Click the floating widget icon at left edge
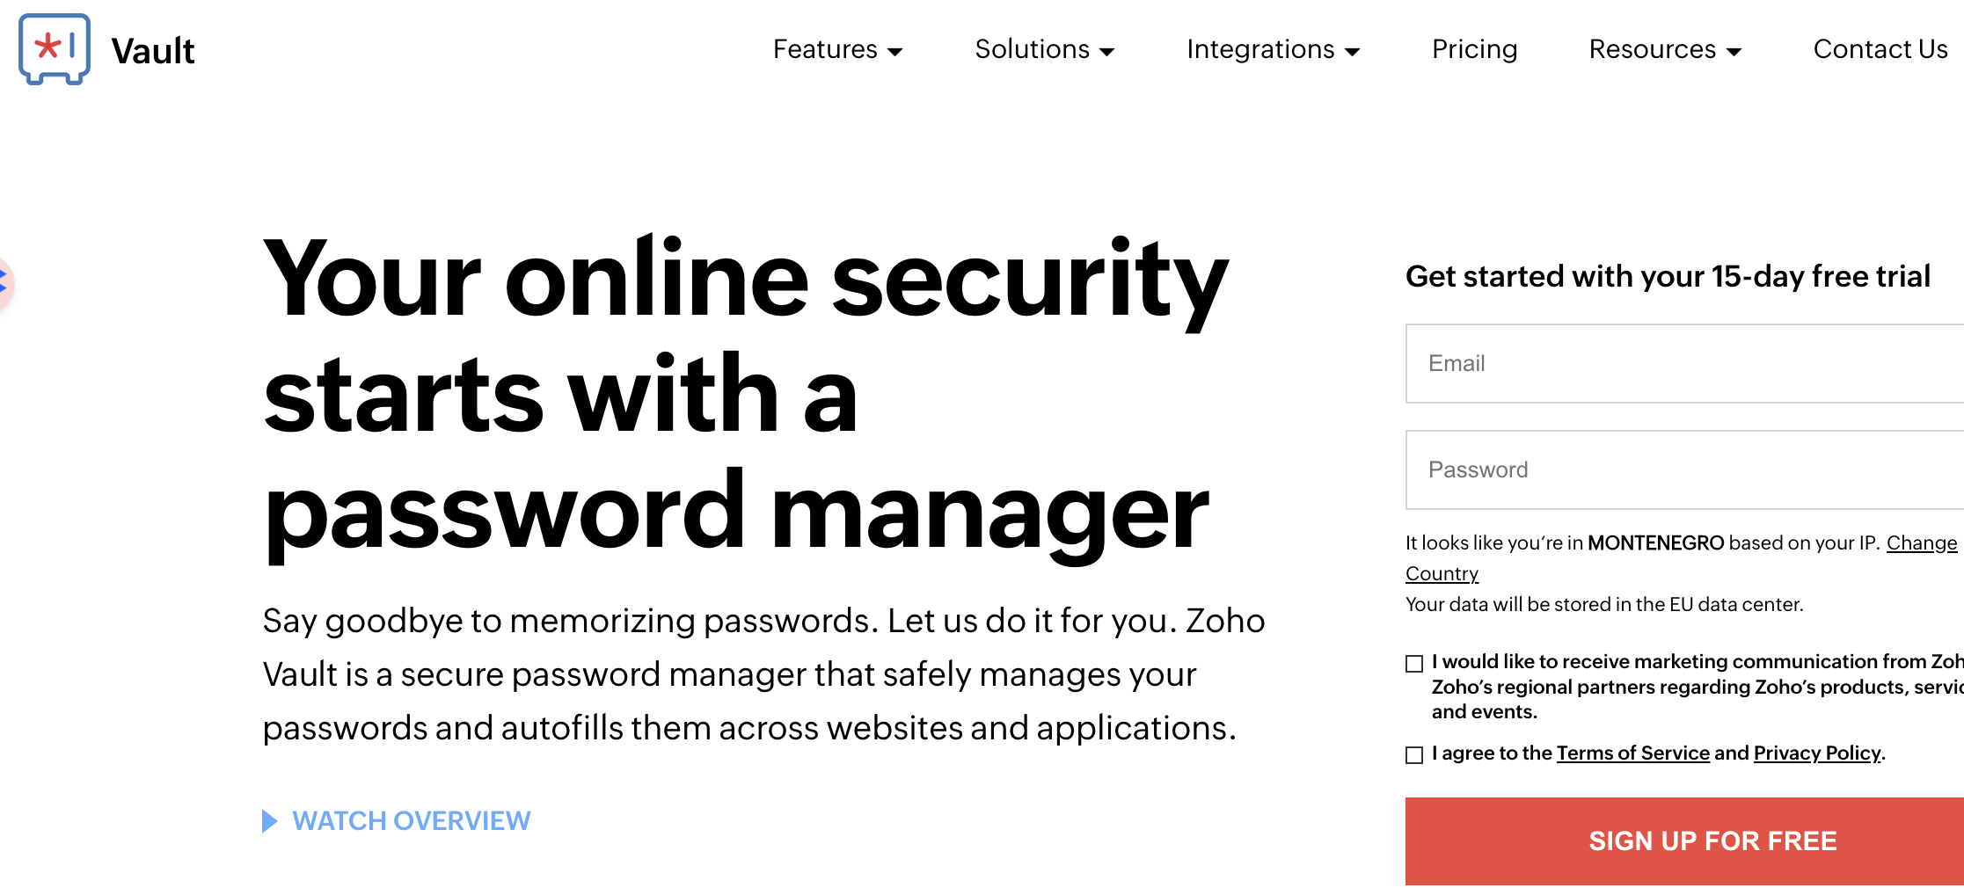 (4, 283)
